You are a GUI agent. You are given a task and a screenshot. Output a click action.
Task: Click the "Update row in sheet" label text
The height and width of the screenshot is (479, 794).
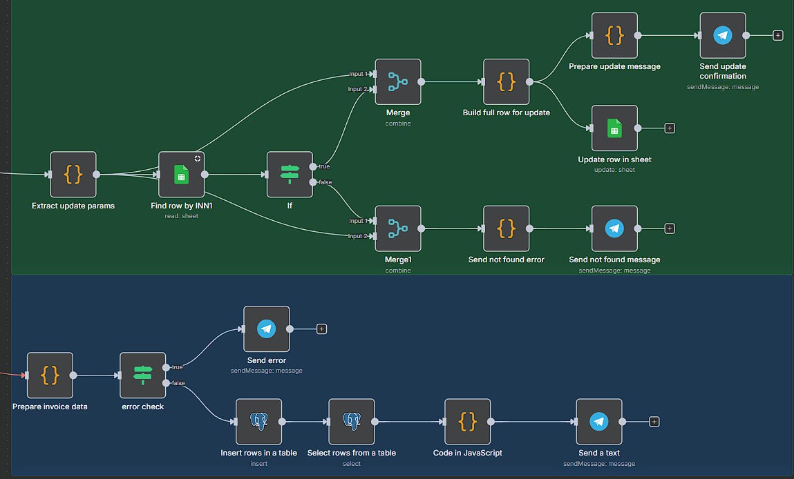click(615, 159)
